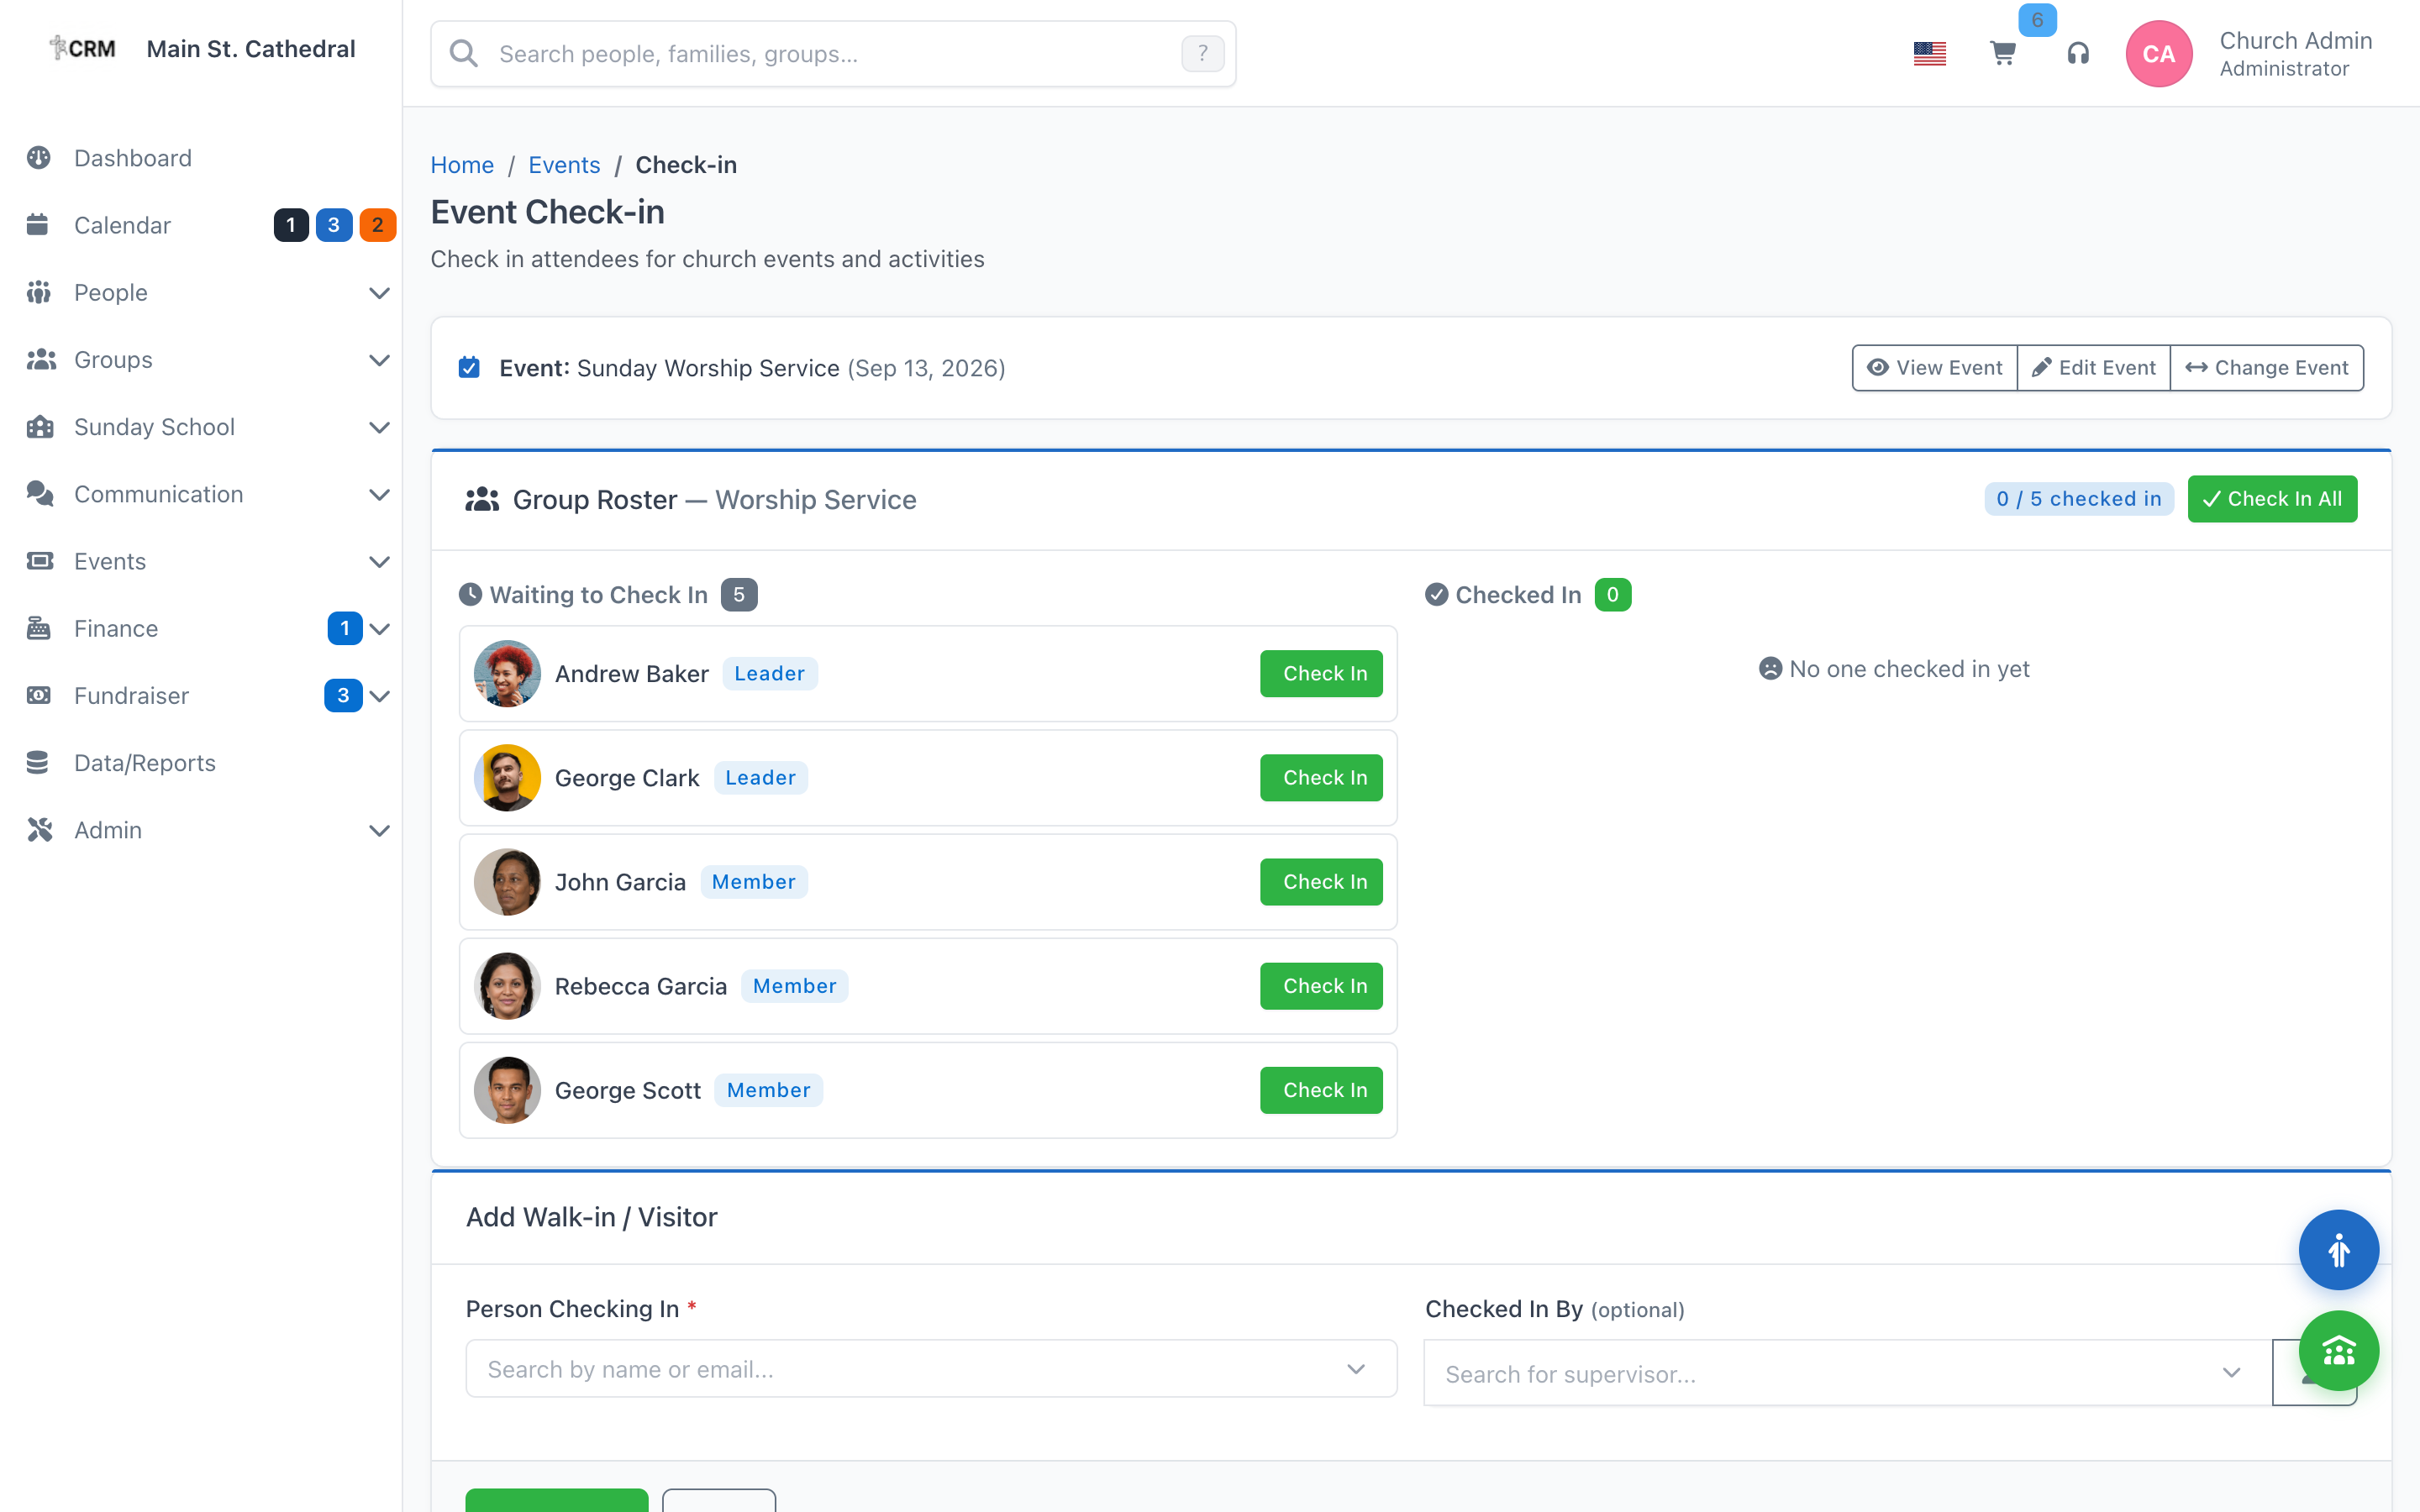The height and width of the screenshot is (1512, 2420).
Task: Open the headset support icon
Action: pyautogui.click(x=2078, y=54)
